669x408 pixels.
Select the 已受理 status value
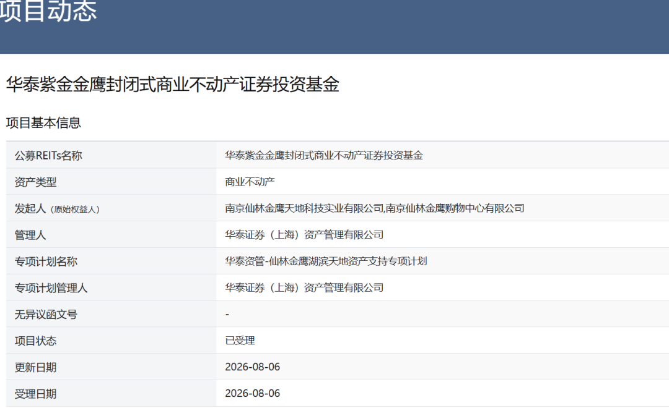pos(240,341)
